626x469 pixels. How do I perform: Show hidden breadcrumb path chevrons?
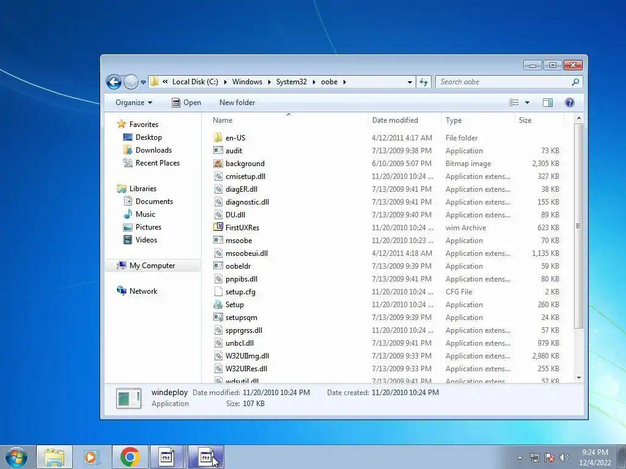click(165, 82)
